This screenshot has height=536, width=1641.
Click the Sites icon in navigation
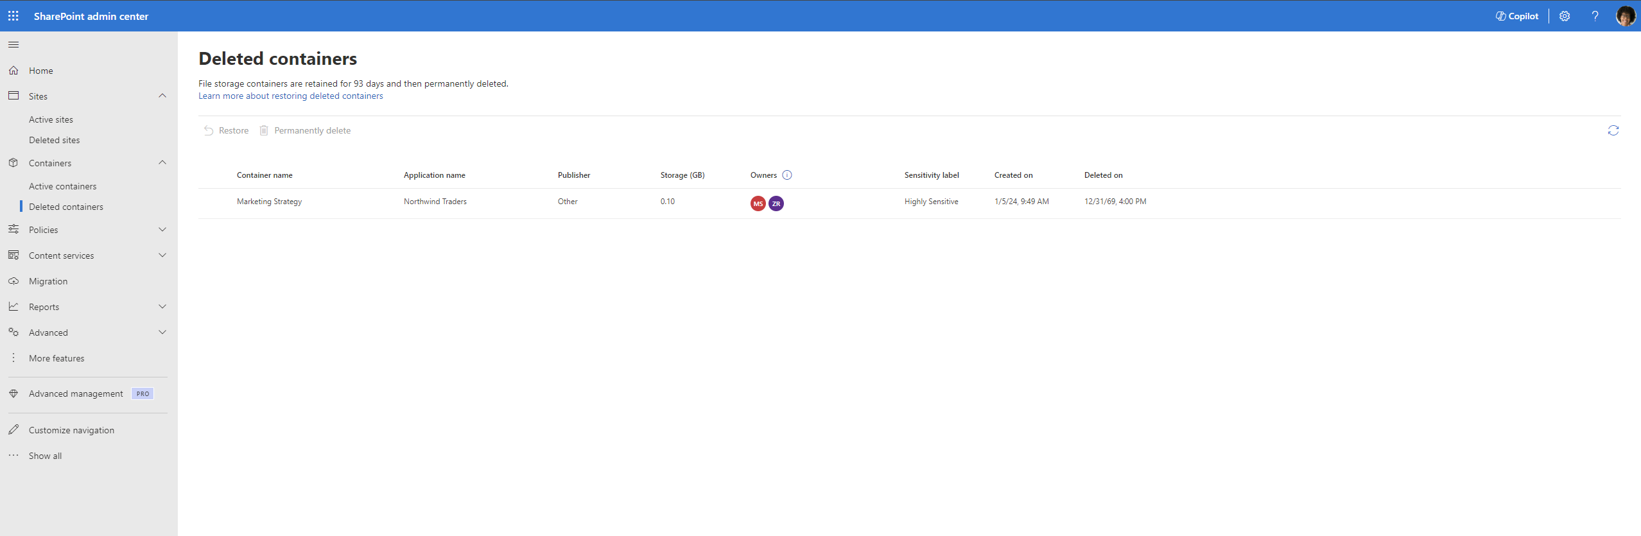13,96
